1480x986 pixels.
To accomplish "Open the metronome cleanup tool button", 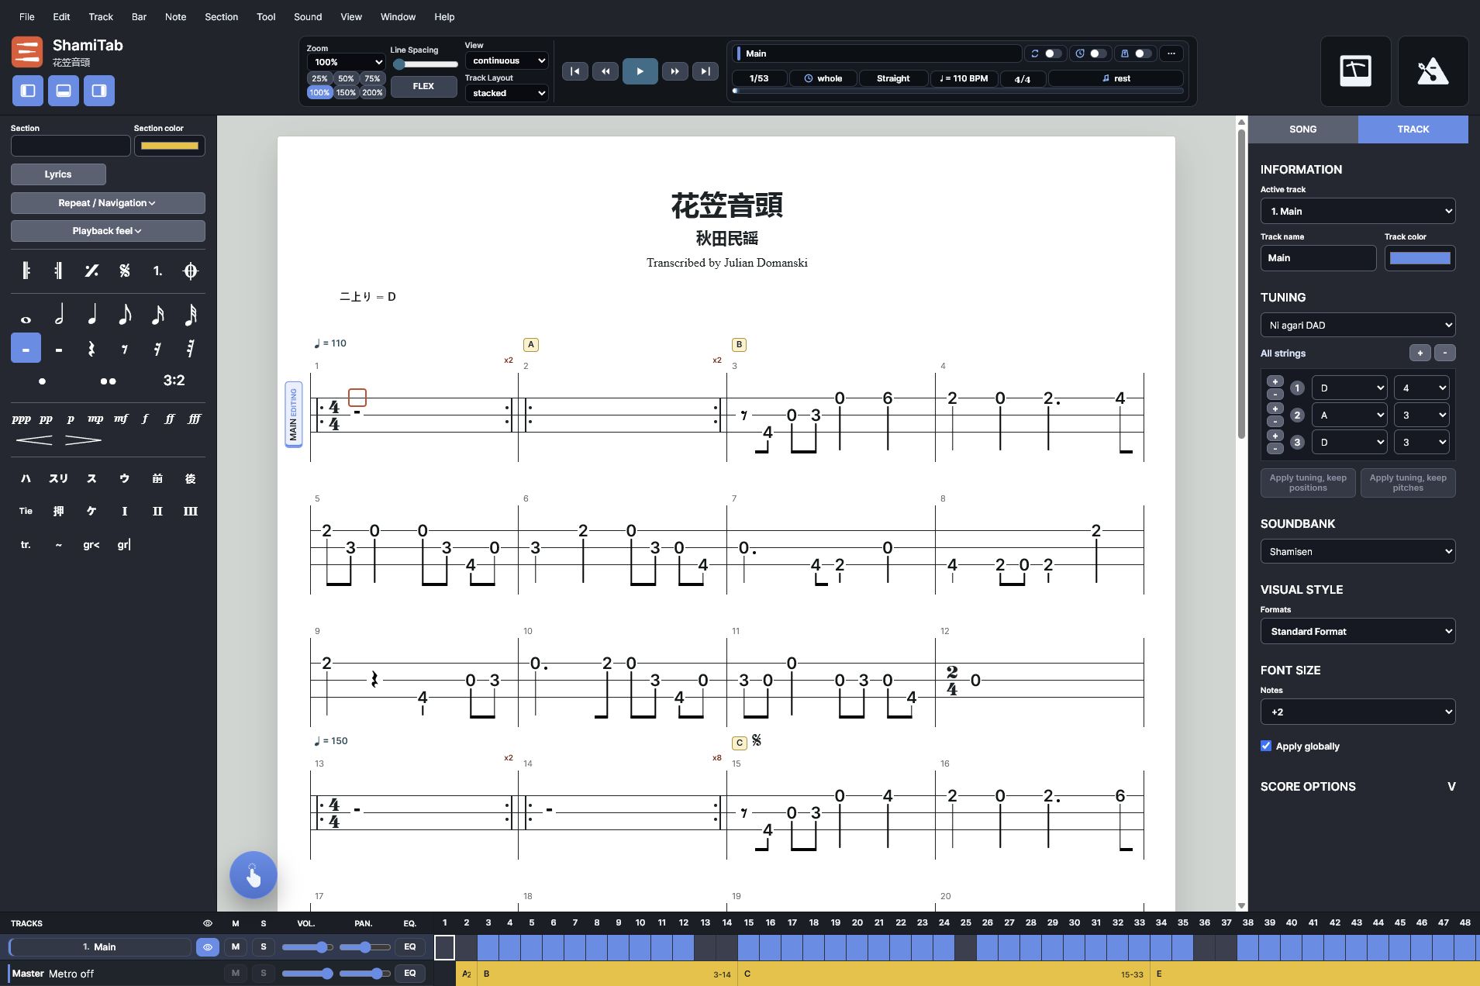I will click(1433, 71).
